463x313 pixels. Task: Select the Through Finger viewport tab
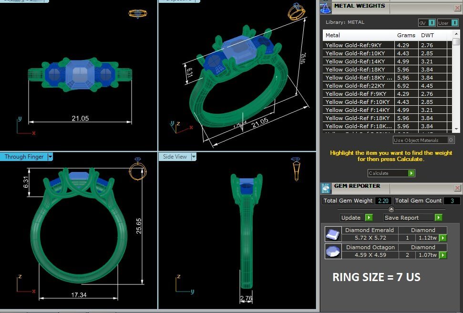point(24,157)
